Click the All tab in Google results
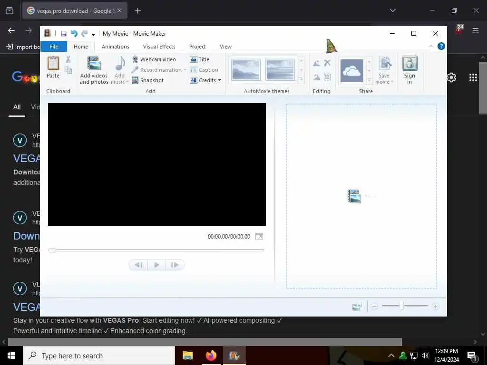Viewport: 487px width, 365px height. point(17,107)
